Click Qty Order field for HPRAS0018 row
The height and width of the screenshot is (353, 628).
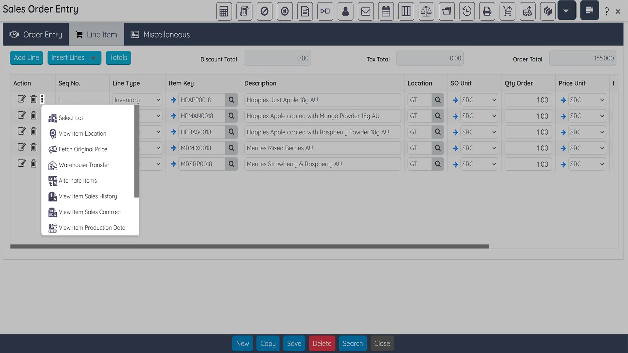[528, 132]
